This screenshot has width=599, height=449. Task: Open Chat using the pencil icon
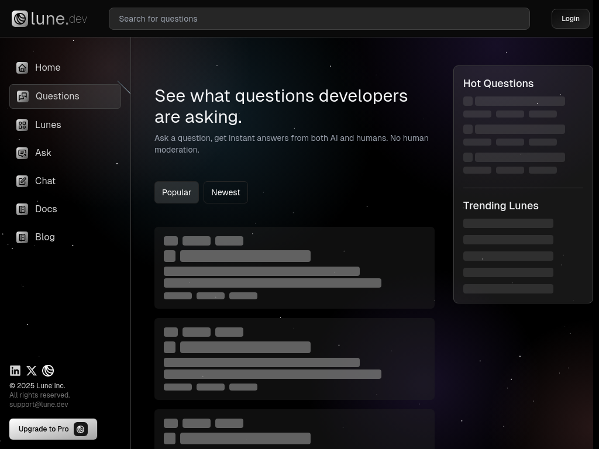pos(22,181)
